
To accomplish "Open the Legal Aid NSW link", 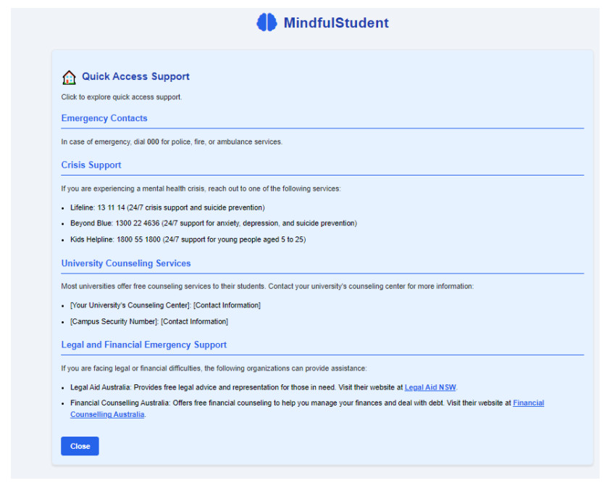I will point(430,387).
